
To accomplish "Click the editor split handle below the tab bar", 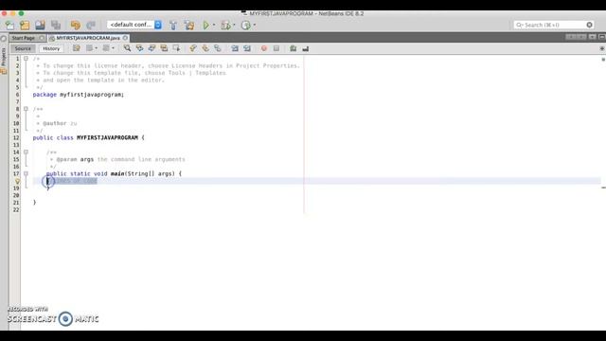I will (x=602, y=48).
